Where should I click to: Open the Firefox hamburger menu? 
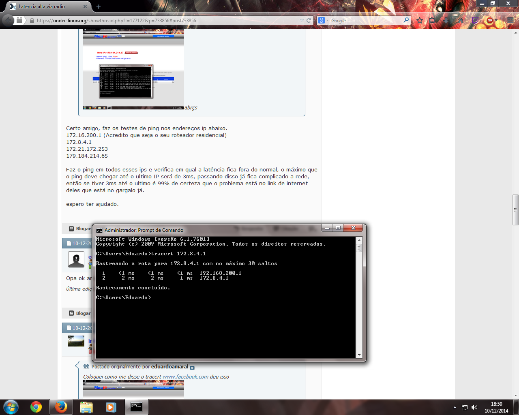pos(510,20)
